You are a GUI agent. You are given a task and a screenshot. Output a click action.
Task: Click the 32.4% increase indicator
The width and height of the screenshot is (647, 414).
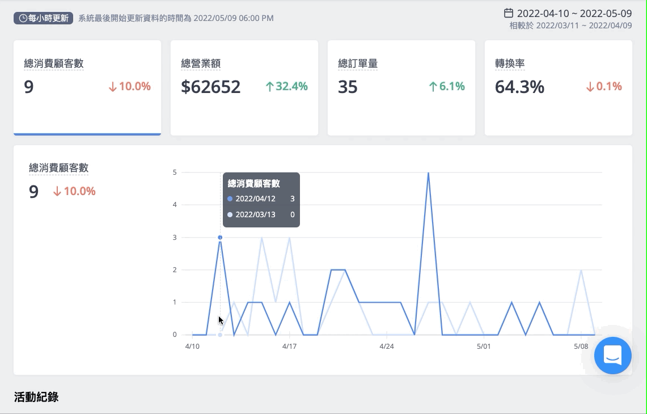point(286,86)
